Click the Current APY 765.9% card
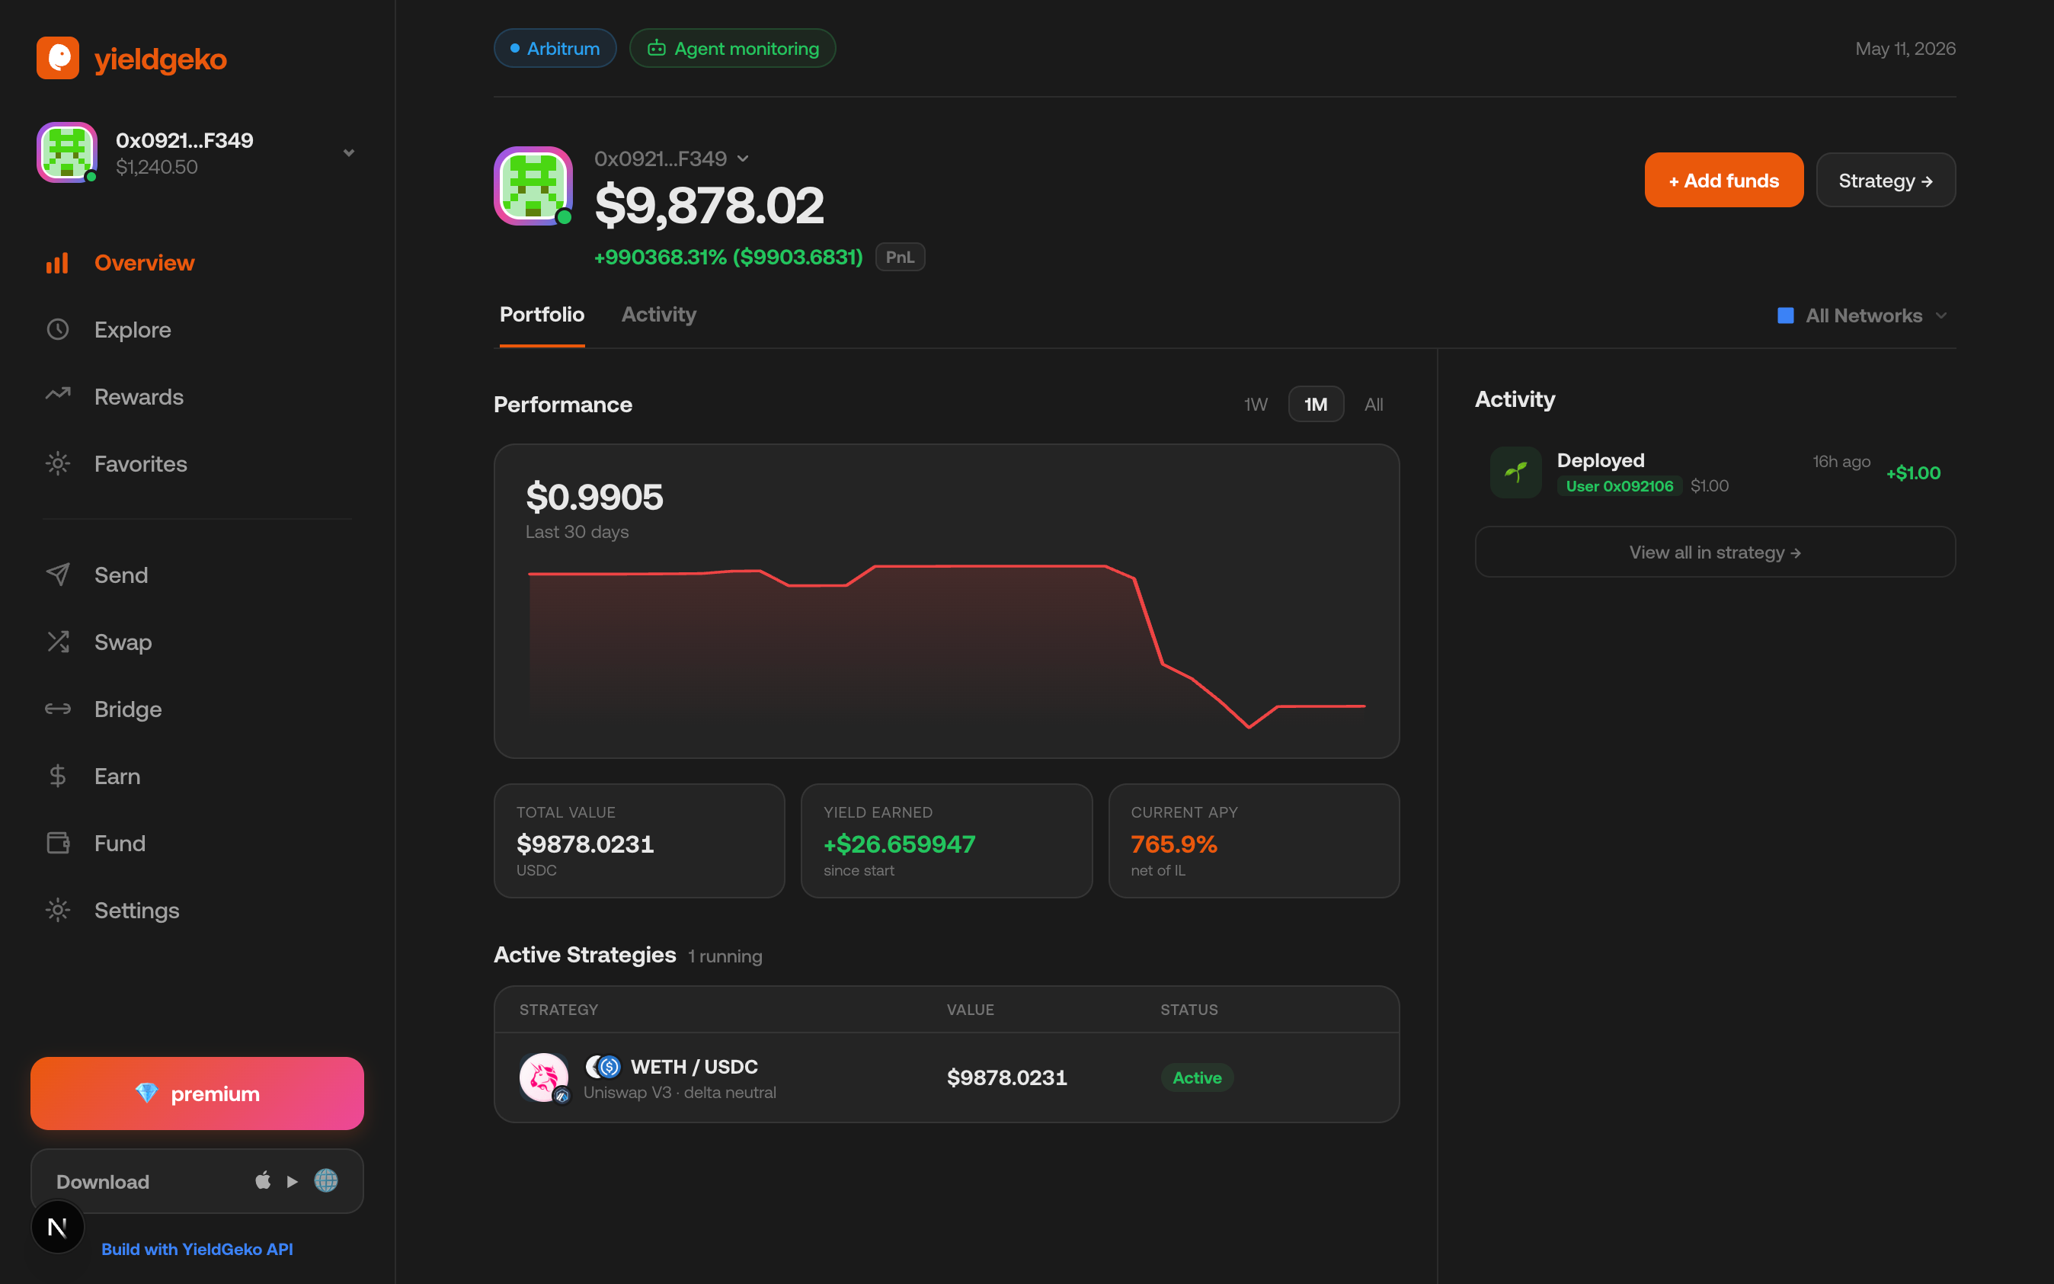The height and width of the screenshot is (1284, 2054). click(x=1253, y=841)
